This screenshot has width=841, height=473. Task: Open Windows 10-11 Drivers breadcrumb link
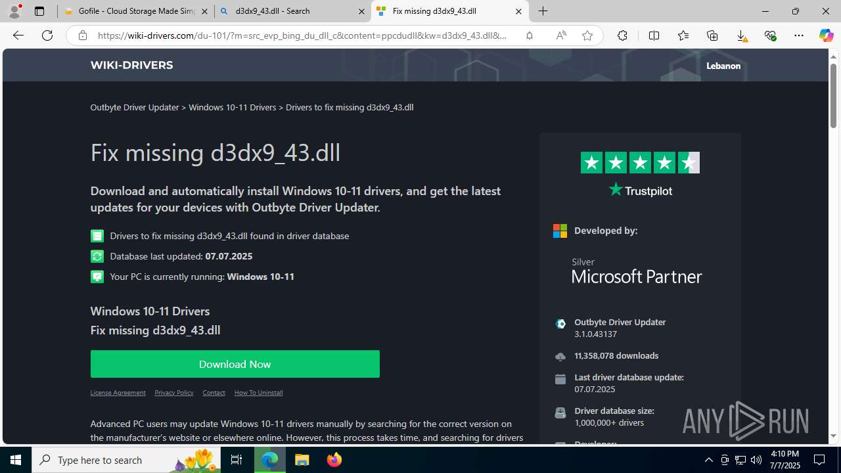click(233, 107)
